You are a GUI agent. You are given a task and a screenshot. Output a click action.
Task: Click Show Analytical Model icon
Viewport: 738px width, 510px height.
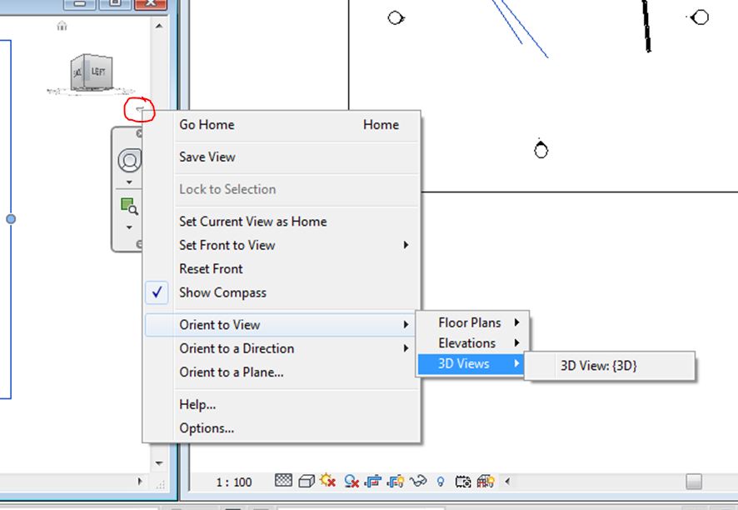[x=486, y=481]
